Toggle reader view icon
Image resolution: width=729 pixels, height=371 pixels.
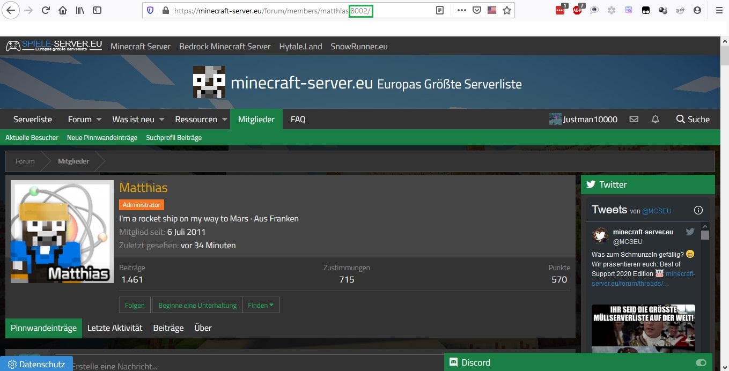point(440,10)
